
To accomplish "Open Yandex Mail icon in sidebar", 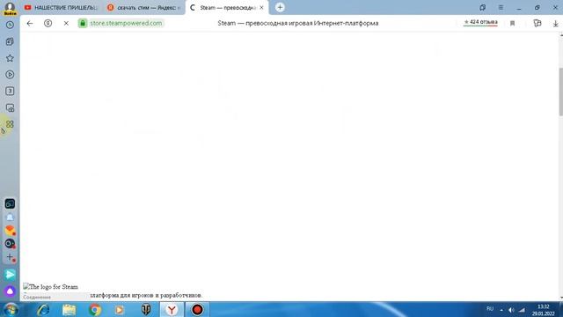I will (x=10, y=231).
